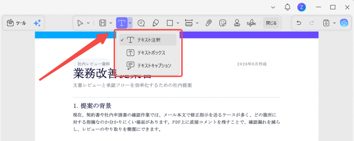Maximize the application window

(x=333, y=7)
